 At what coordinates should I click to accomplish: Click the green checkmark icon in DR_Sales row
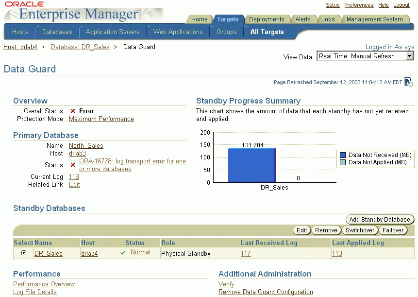(123, 253)
